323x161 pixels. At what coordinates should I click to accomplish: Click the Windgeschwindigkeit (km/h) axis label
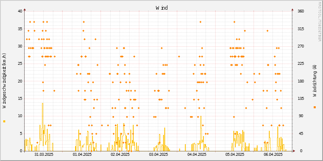point(4,80)
